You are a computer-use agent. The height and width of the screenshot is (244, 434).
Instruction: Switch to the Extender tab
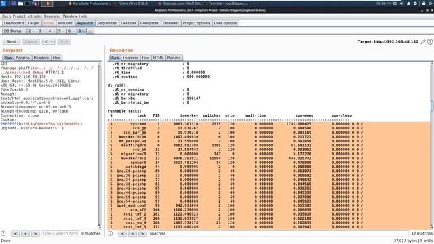coord(170,23)
